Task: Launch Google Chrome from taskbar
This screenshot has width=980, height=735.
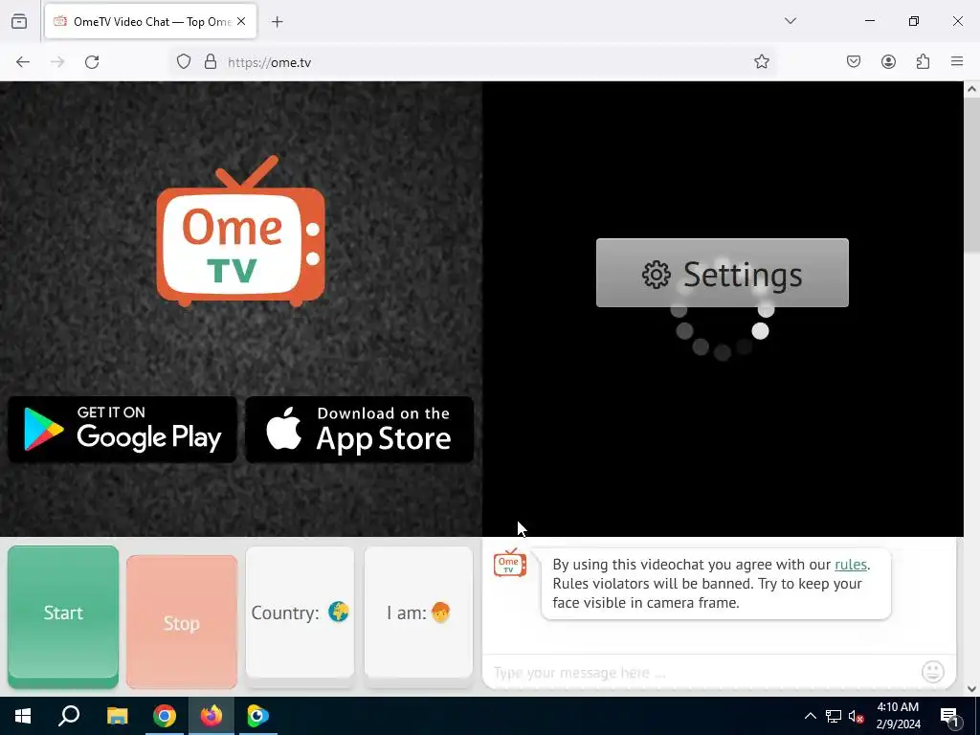Action: pyautogui.click(x=165, y=716)
